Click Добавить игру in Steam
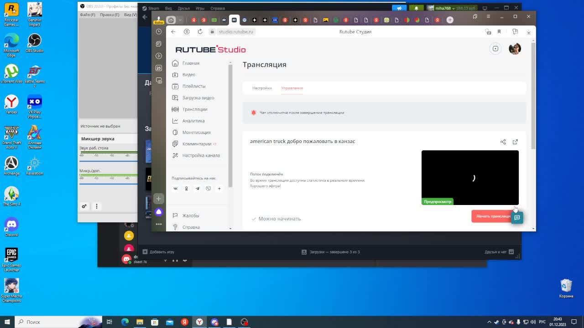 click(x=159, y=252)
